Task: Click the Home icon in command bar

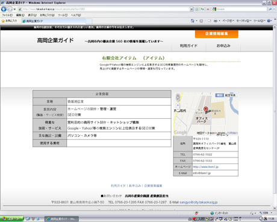Action: point(193,21)
